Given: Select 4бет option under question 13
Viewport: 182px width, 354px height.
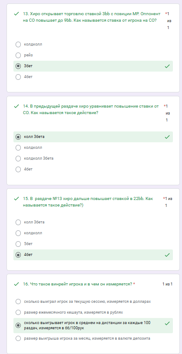Looking at the screenshot, I should [18, 77].
